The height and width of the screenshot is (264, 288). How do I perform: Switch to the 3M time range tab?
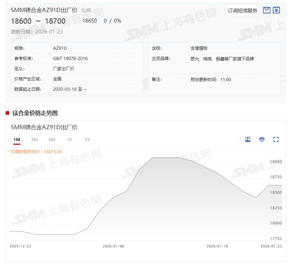(x=34, y=140)
